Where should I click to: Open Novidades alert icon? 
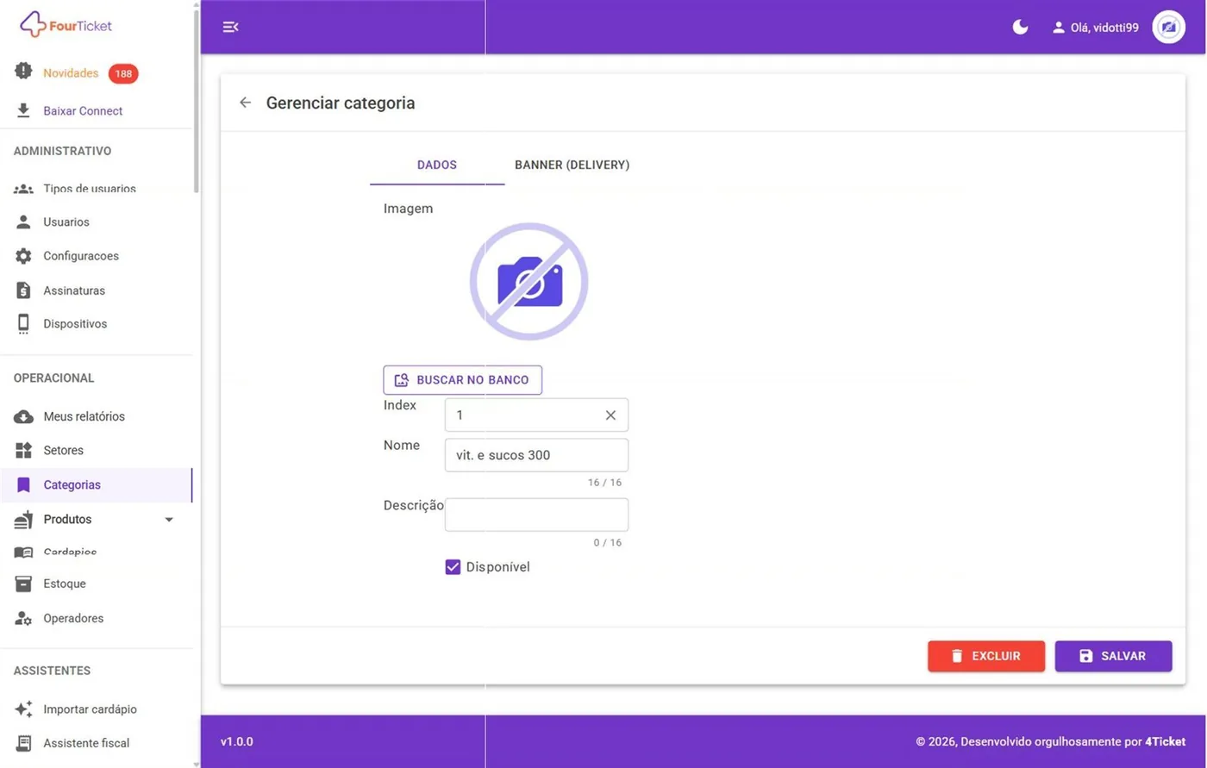click(x=23, y=72)
